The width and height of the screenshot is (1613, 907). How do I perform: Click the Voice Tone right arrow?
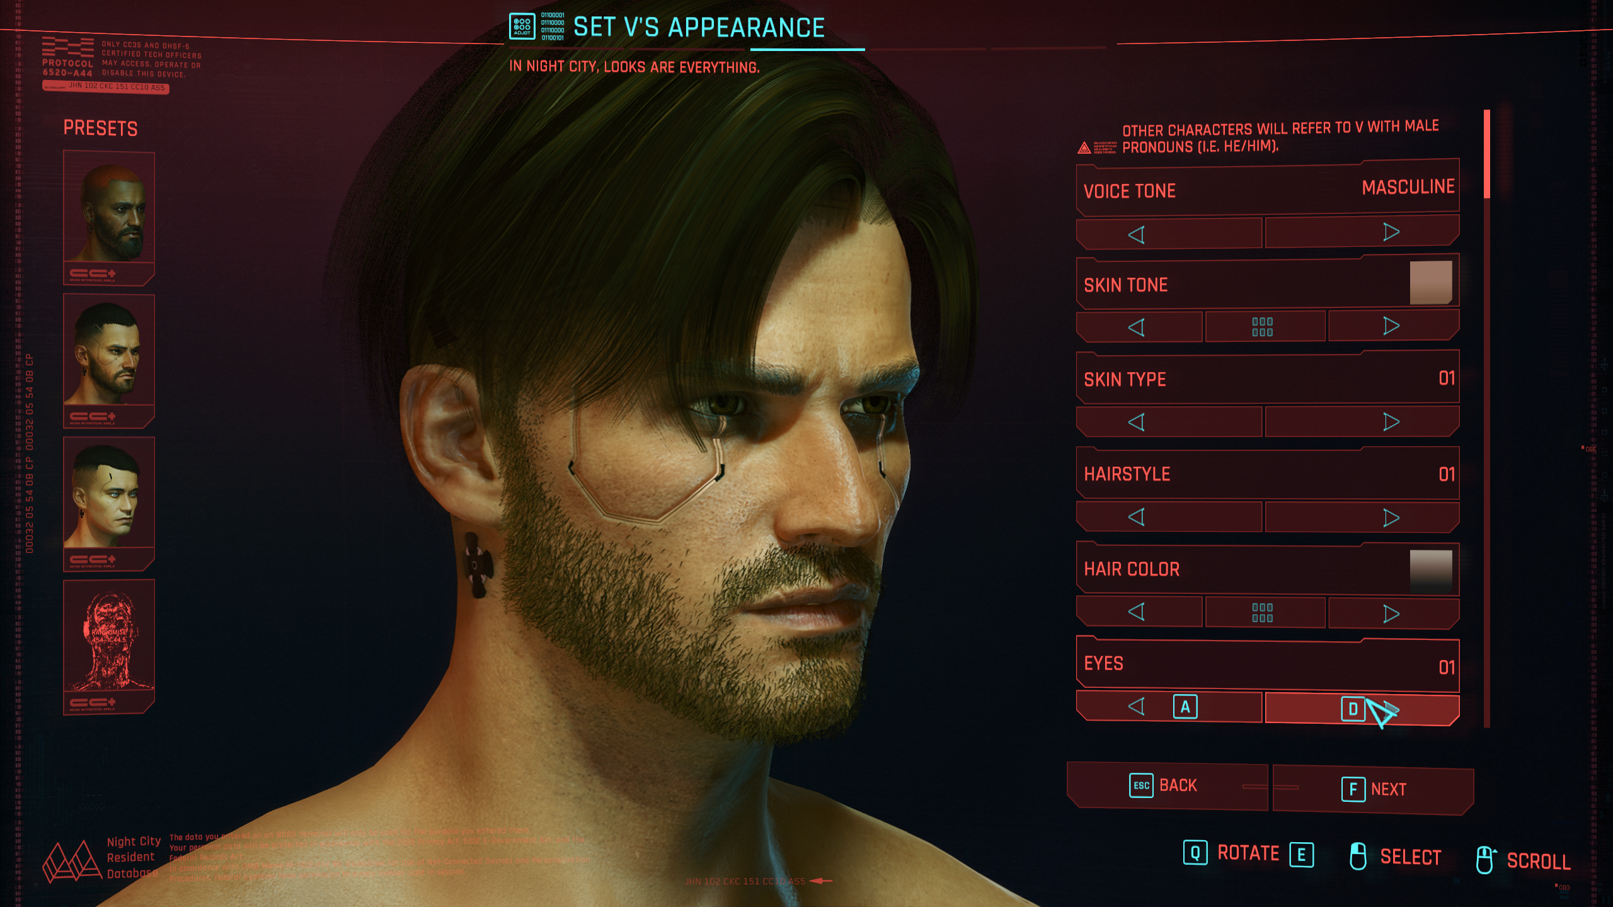(1362, 232)
